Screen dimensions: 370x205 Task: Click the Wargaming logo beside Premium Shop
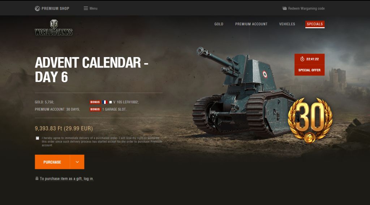[x=37, y=9]
